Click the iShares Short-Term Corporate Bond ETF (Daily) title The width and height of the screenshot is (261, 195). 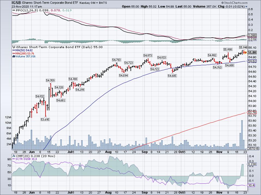coord(54,47)
